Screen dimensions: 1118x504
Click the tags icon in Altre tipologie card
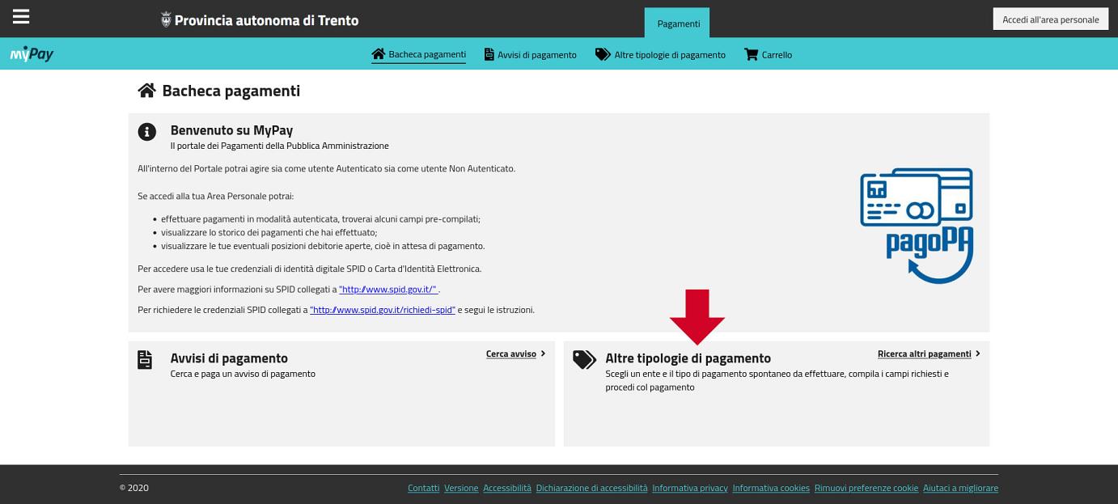pyautogui.click(x=584, y=359)
